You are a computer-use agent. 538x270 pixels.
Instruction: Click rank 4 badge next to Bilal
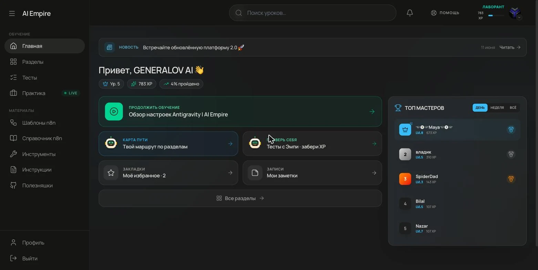coord(405,204)
